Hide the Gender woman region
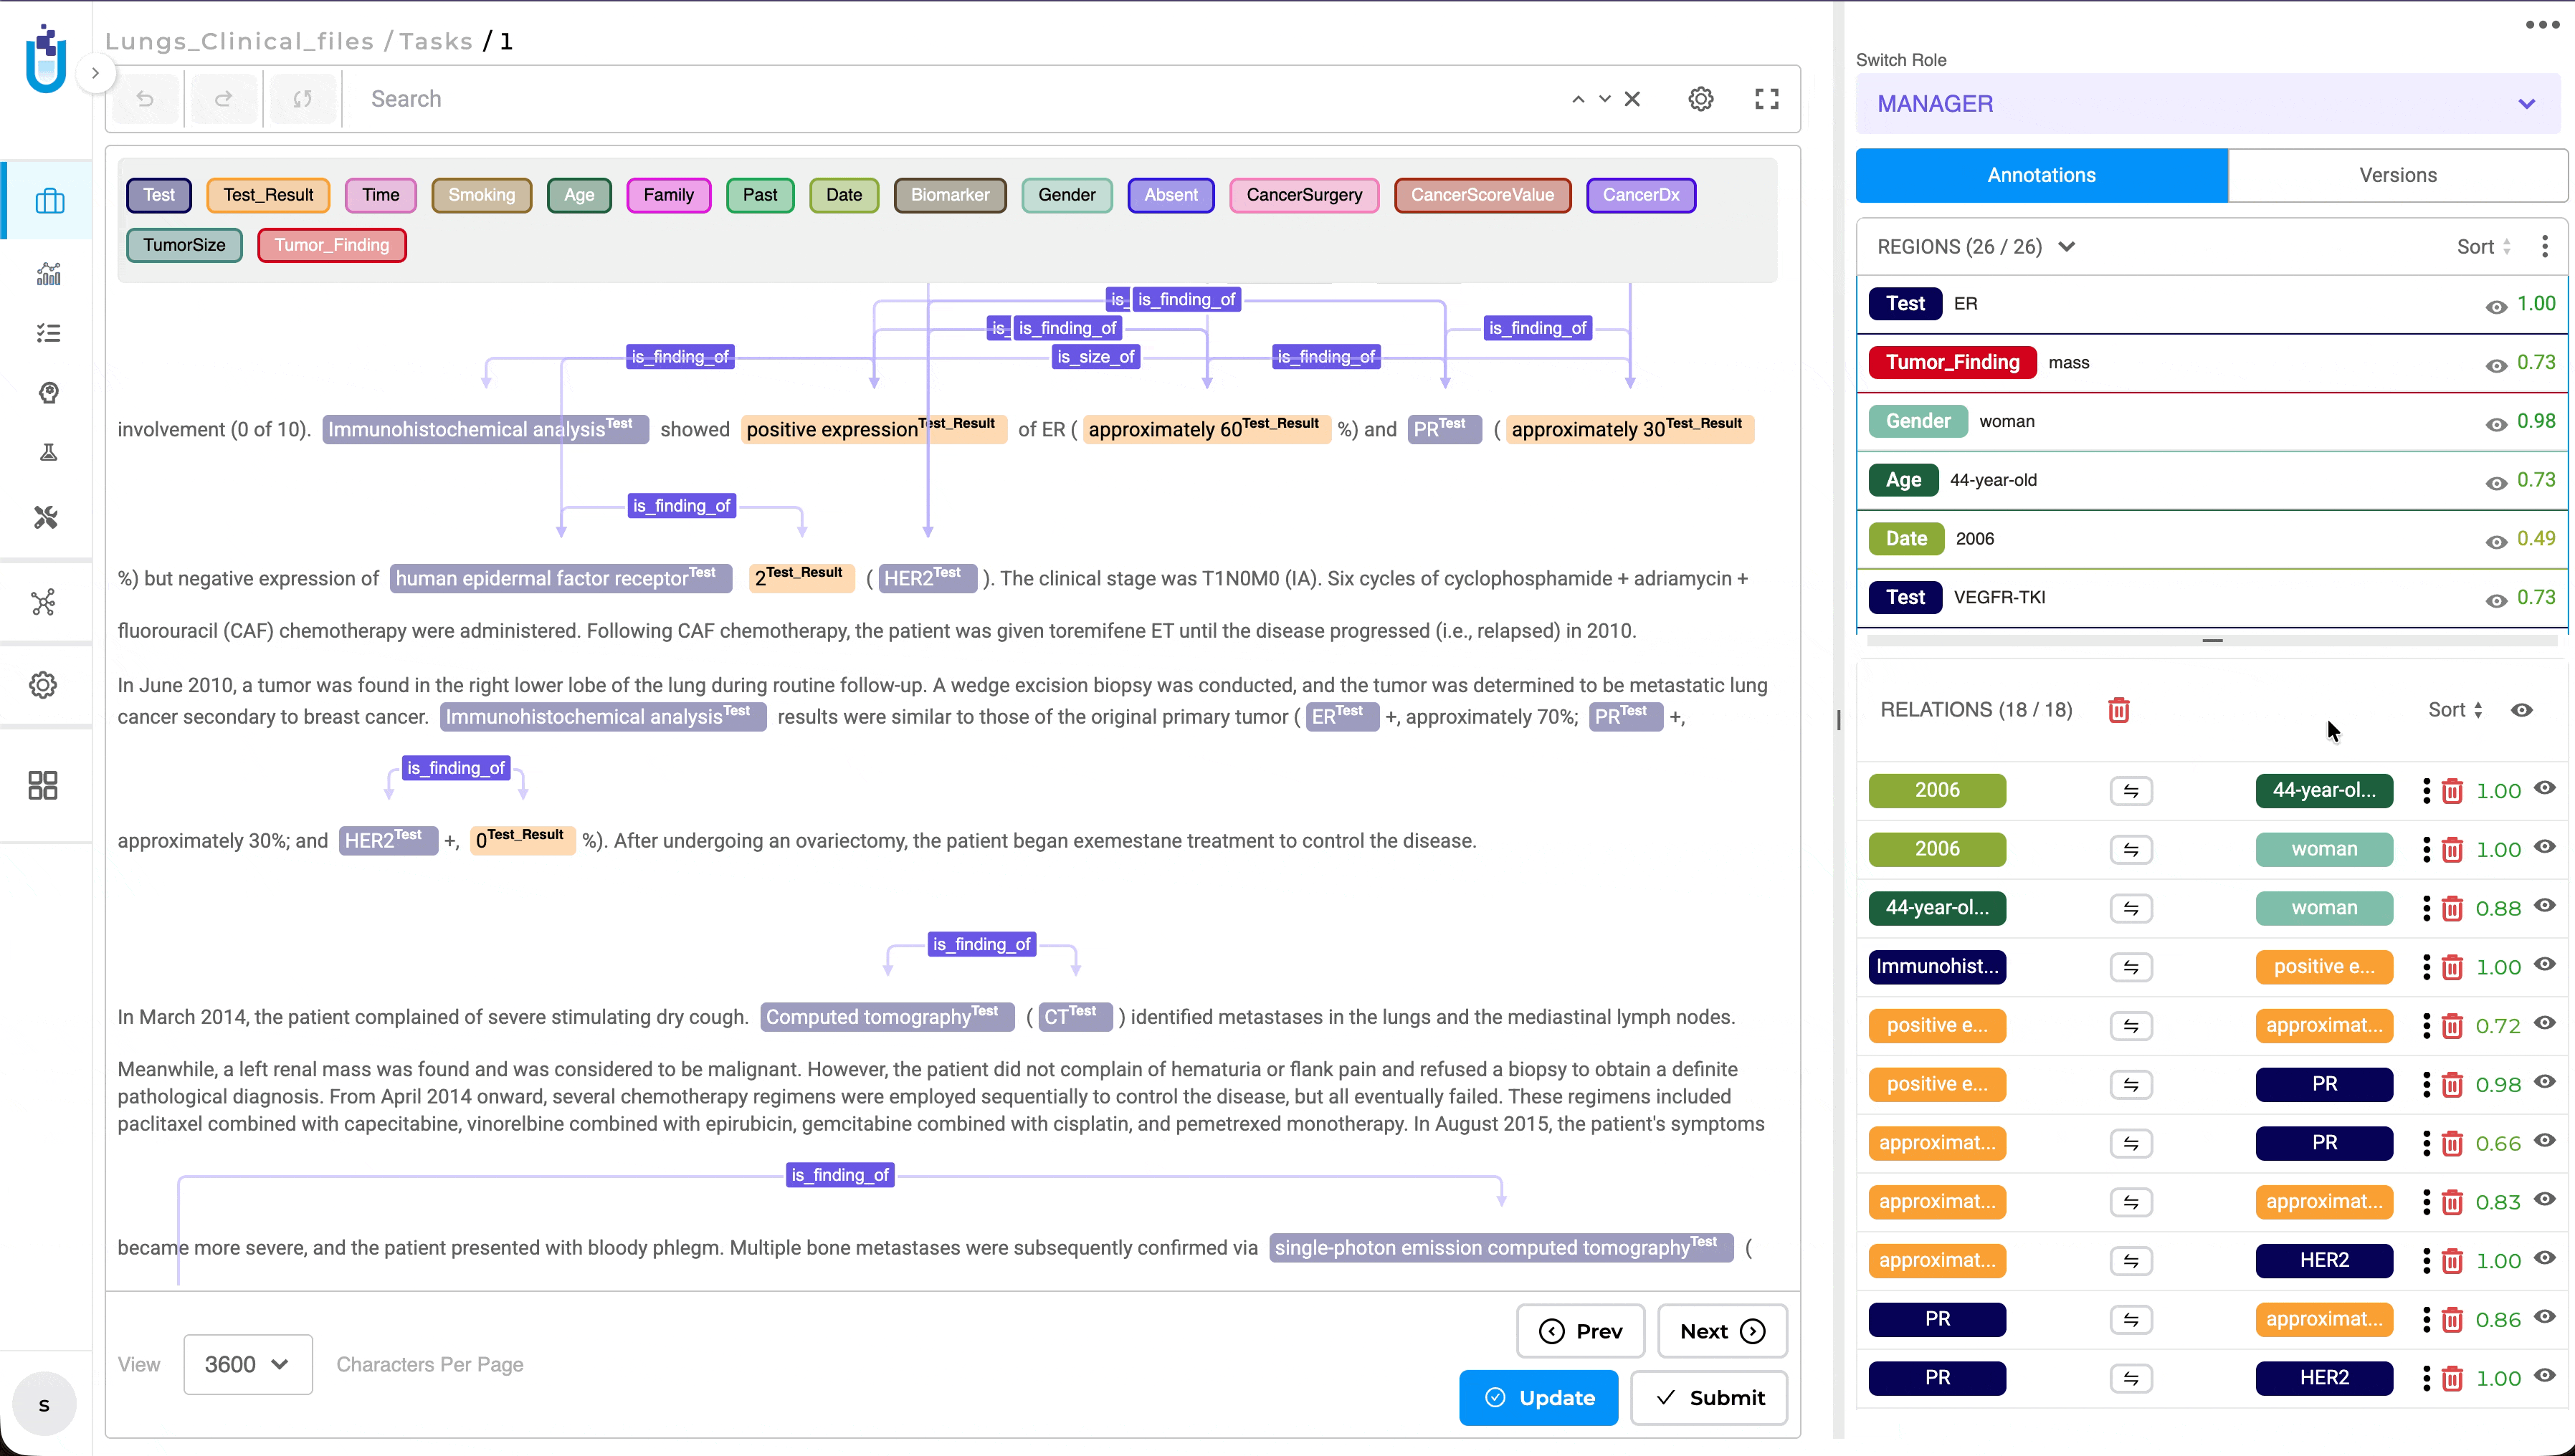 point(2496,424)
